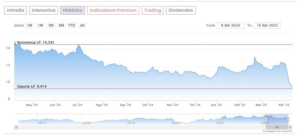The width and height of the screenshot is (298, 137).
Task: Switch to the Intradía tab
Action: (15, 10)
